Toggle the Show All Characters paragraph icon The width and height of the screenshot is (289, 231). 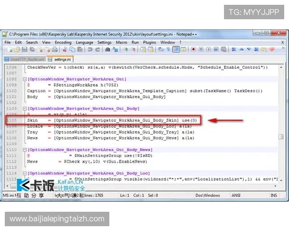pyautogui.click(x=168, y=50)
